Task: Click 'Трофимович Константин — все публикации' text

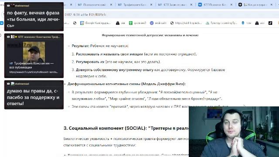Action: (x=31, y=65)
